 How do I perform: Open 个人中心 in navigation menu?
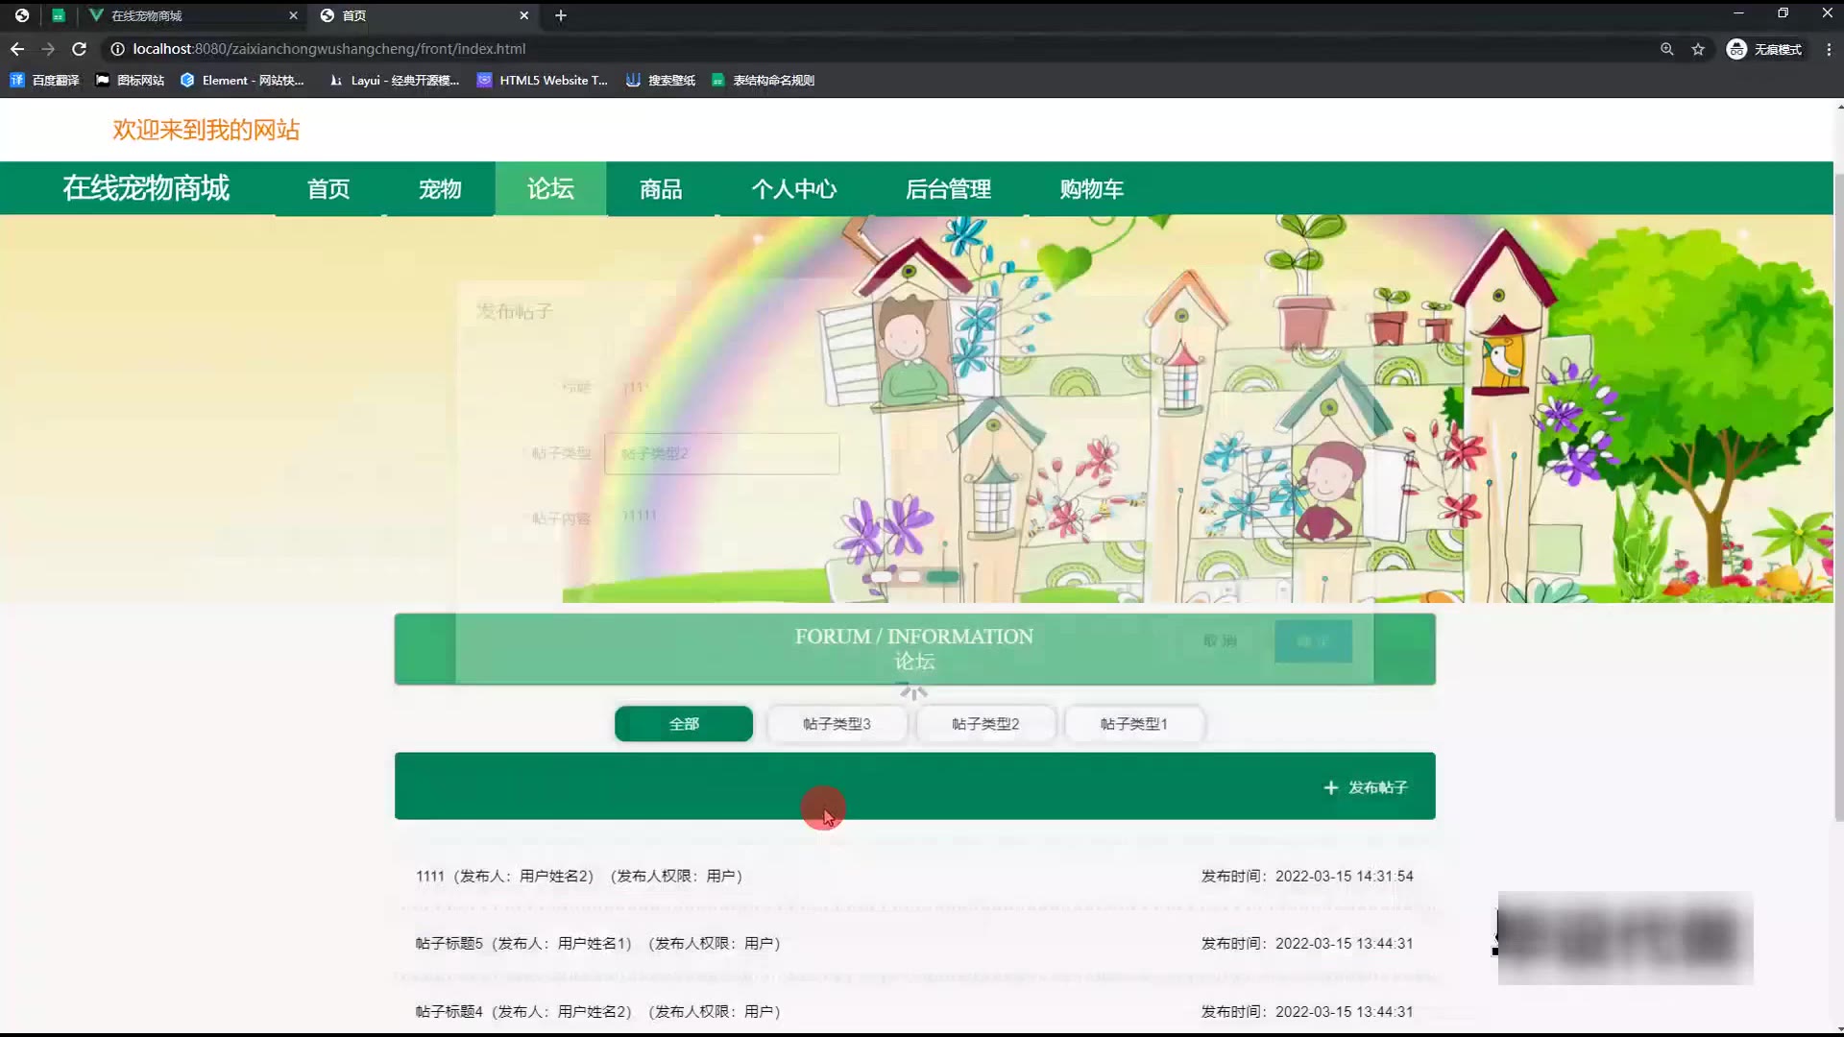click(x=794, y=189)
